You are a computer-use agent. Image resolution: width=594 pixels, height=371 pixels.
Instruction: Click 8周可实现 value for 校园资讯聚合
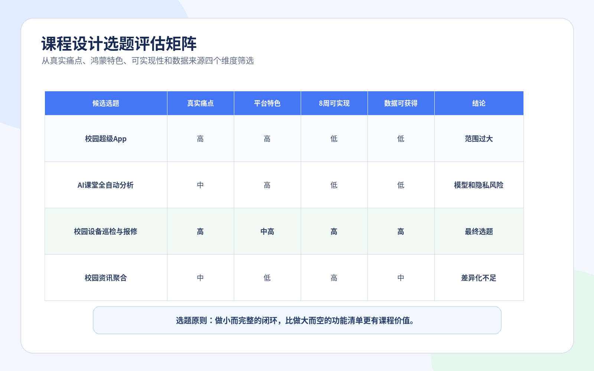334,278
